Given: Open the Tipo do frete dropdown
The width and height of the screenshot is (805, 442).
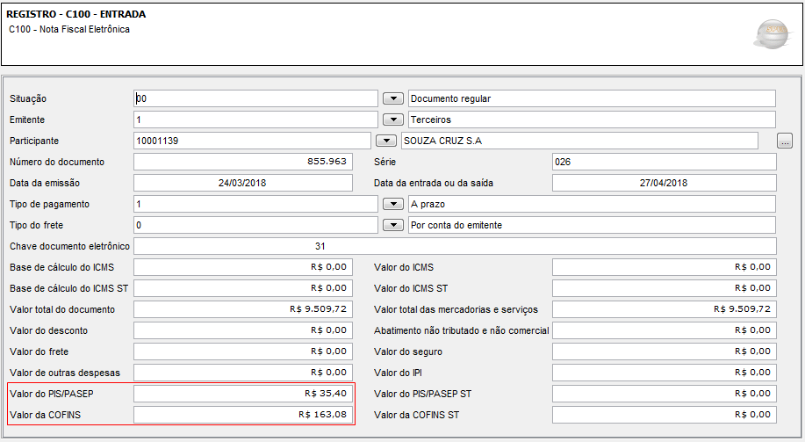Looking at the screenshot, I should pyautogui.click(x=394, y=225).
